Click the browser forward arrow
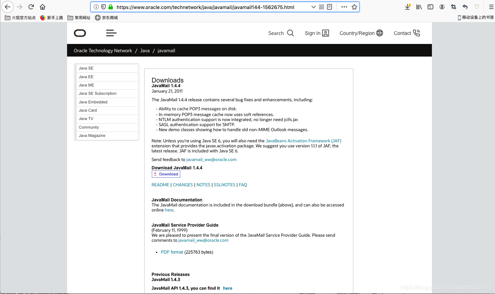The height and width of the screenshot is (294, 495). (x=19, y=7)
